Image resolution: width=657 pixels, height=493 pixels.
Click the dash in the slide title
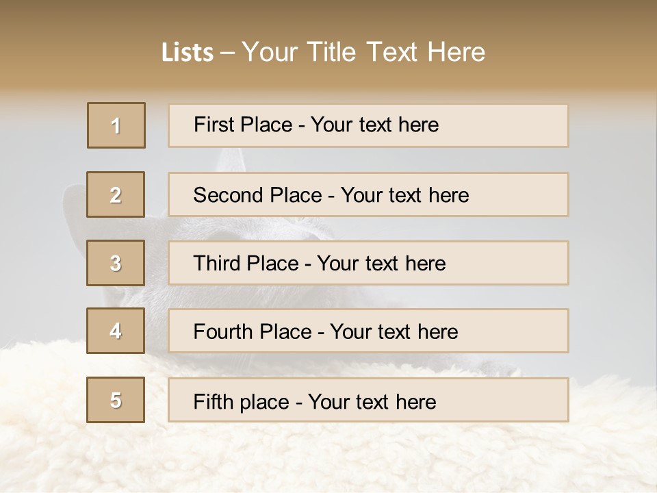[x=228, y=53]
